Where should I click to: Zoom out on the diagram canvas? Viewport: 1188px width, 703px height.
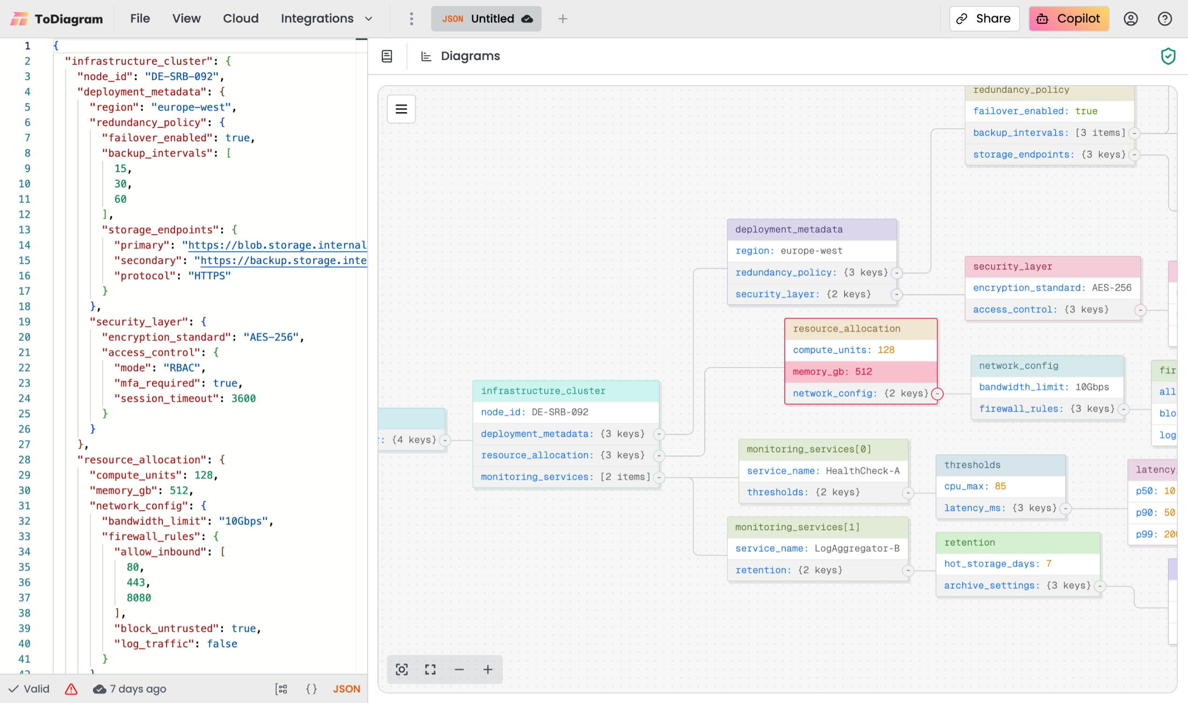(x=459, y=669)
